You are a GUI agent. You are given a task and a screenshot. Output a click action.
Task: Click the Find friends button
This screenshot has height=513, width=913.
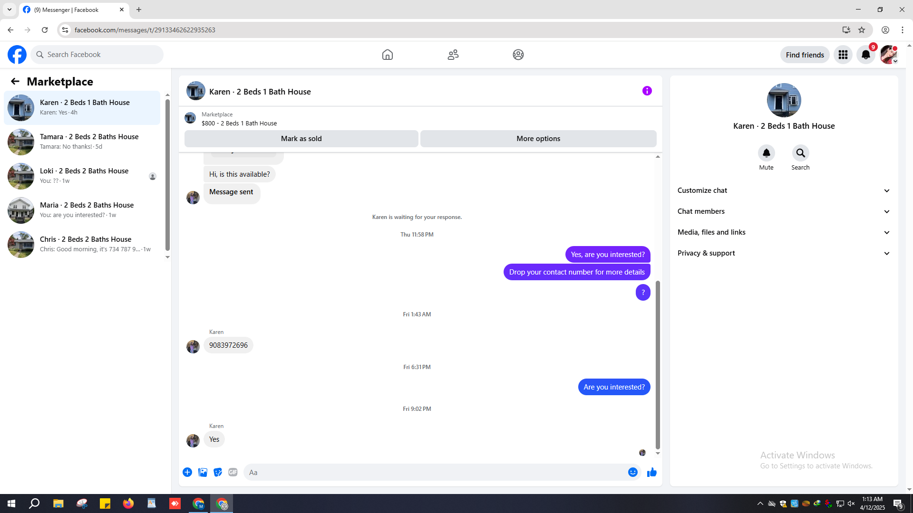805,55
